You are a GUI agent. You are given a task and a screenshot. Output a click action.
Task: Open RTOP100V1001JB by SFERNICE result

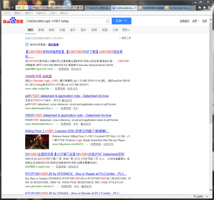tap(75, 174)
